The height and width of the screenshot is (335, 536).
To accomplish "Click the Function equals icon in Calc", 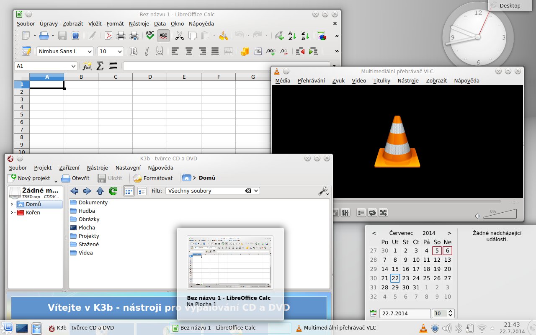I will click(113, 66).
